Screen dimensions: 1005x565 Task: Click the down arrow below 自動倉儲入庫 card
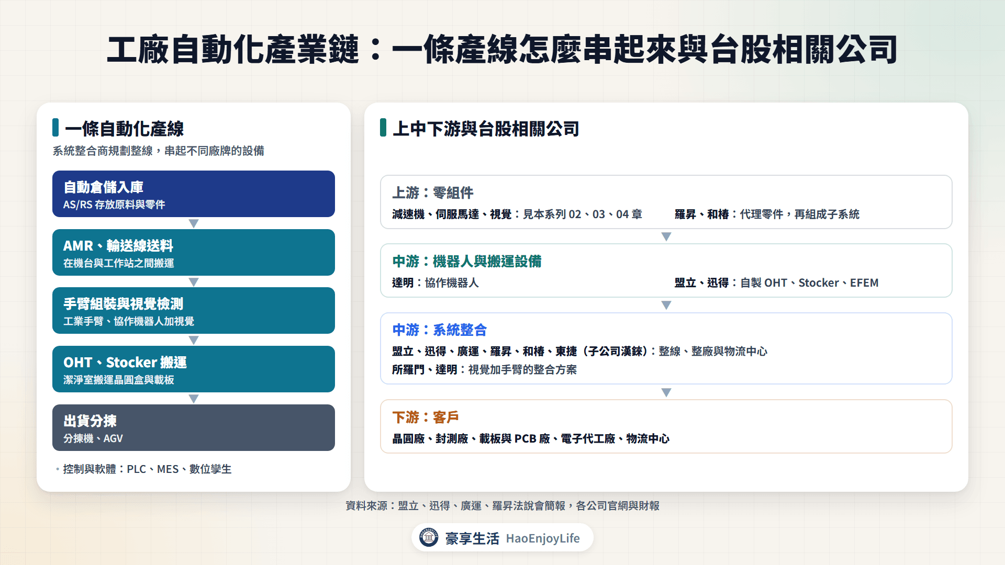pyautogui.click(x=194, y=223)
